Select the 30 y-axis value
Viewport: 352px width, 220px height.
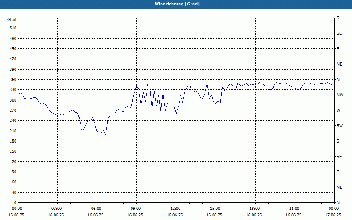(x=14, y=192)
